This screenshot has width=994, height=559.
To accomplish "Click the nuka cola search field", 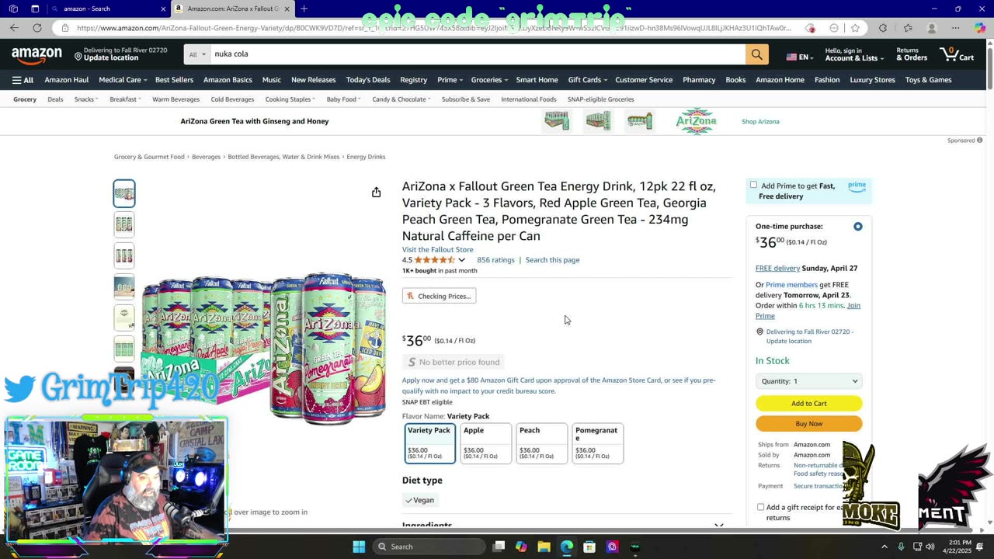I will [x=478, y=54].
